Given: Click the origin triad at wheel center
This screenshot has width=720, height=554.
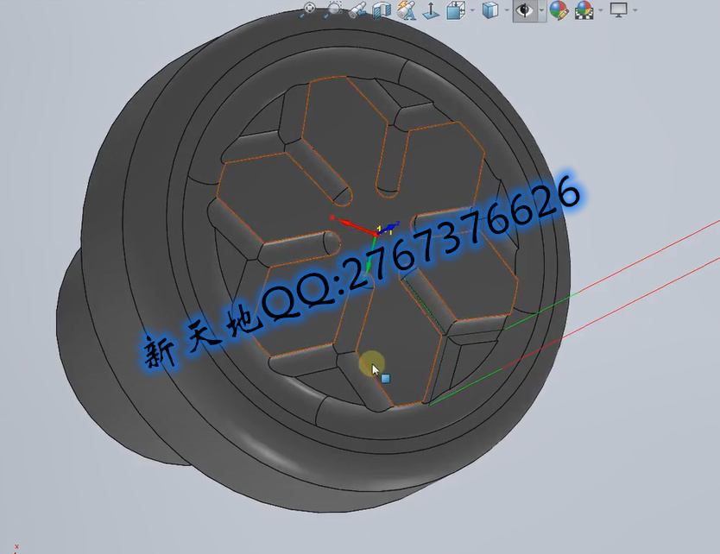Looking at the screenshot, I should [x=378, y=231].
